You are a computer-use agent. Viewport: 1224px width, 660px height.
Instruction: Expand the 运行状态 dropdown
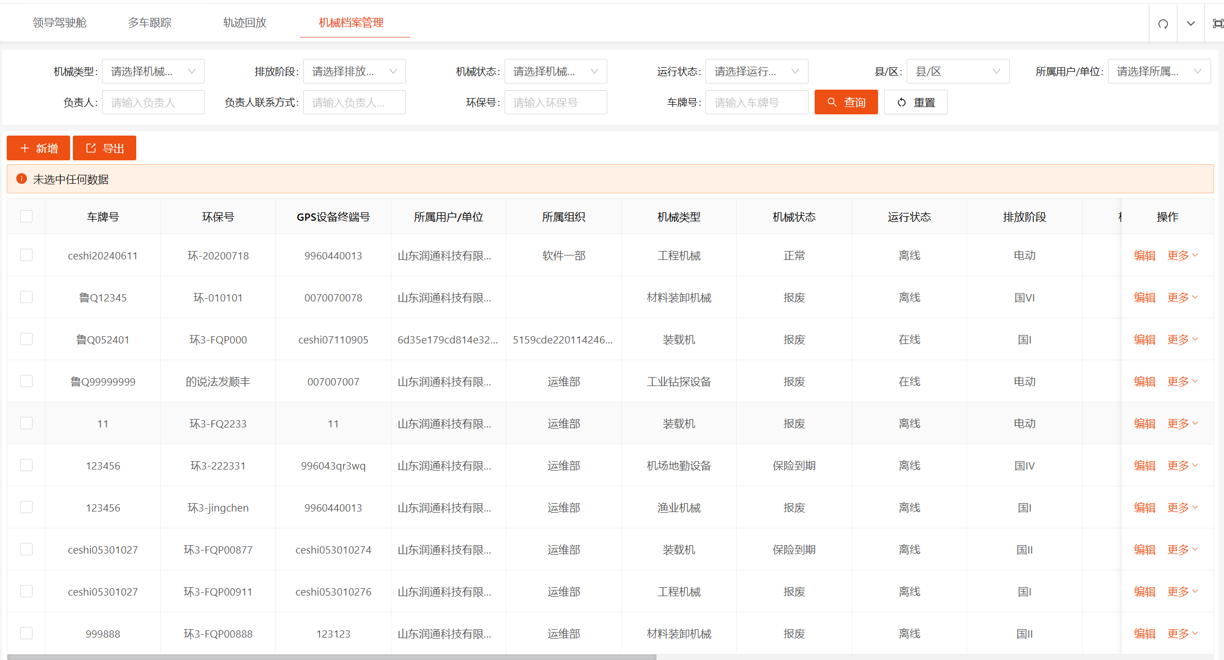756,71
